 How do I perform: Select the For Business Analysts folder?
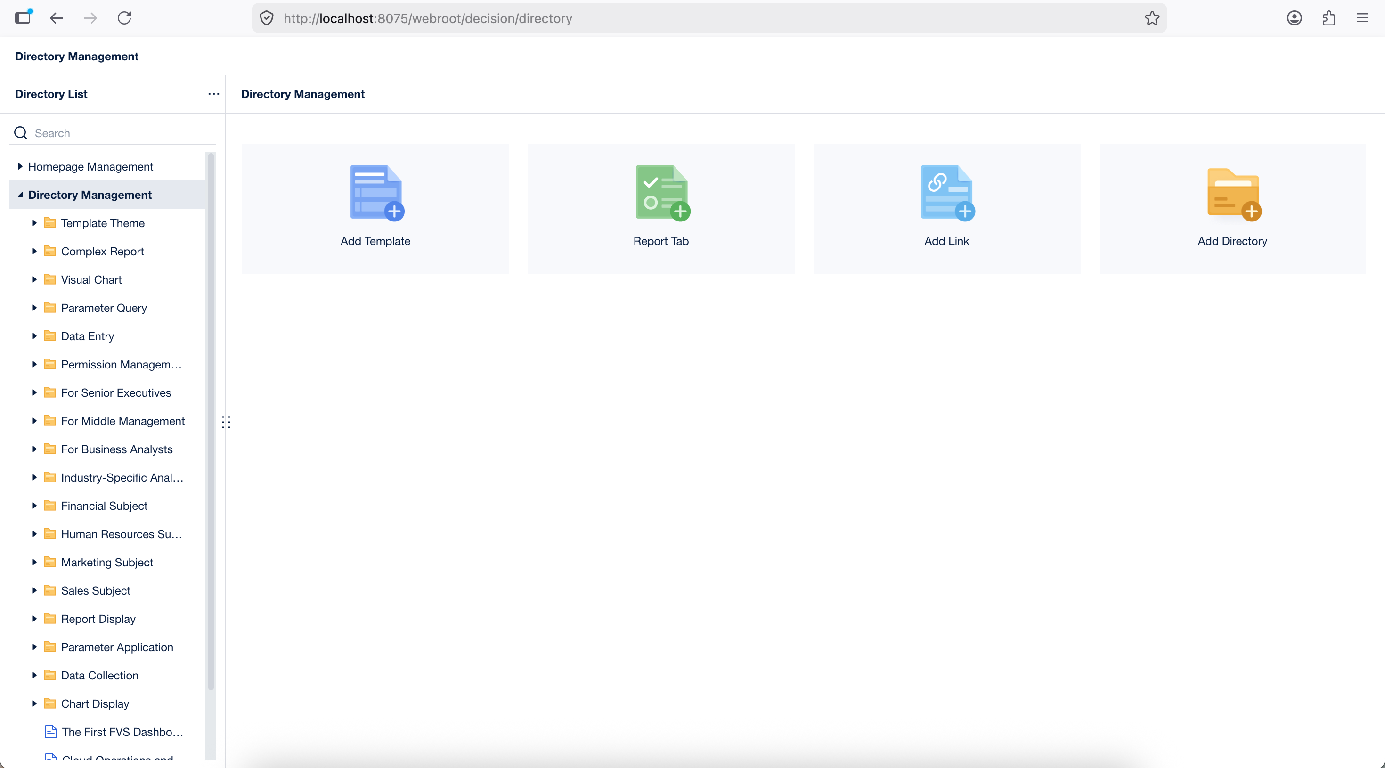(107, 449)
